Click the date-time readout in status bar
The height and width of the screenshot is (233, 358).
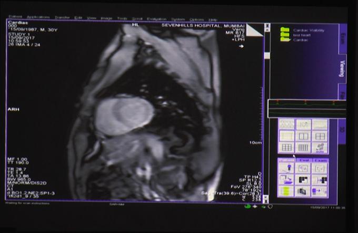[x=328, y=208]
